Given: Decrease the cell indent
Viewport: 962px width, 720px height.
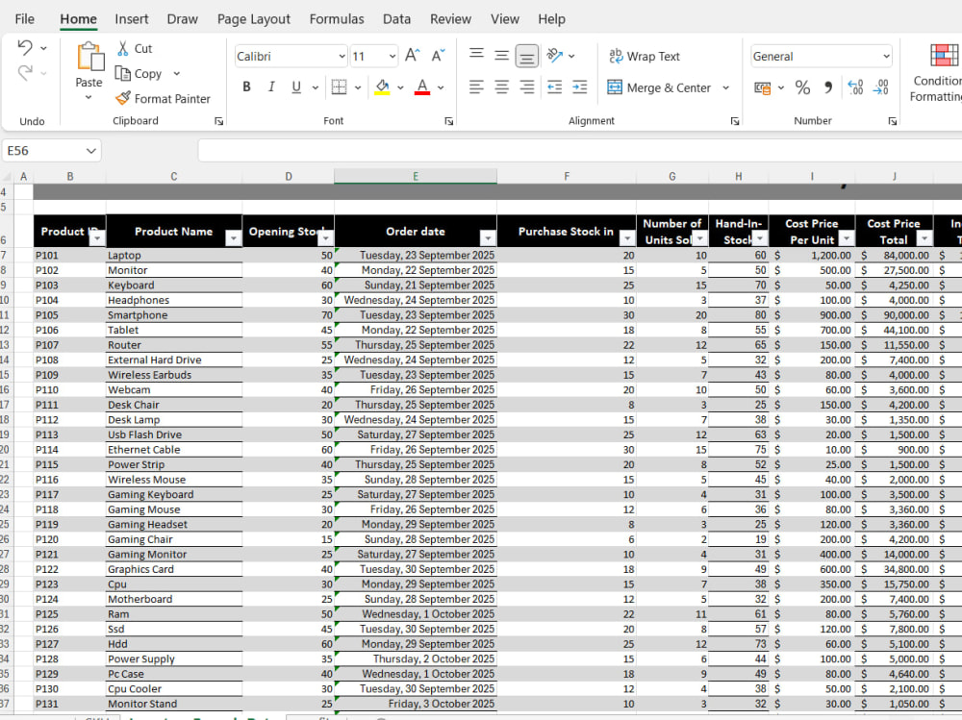Looking at the screenshot, I should [x=555, y=87].
